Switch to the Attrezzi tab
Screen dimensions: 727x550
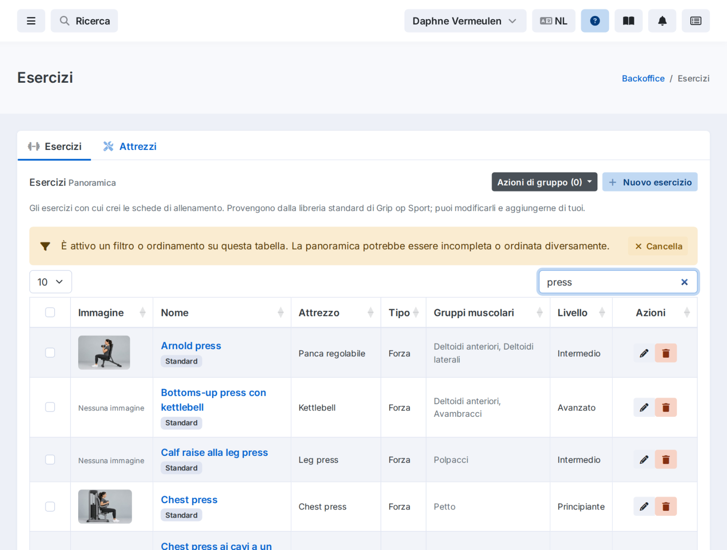130,146
